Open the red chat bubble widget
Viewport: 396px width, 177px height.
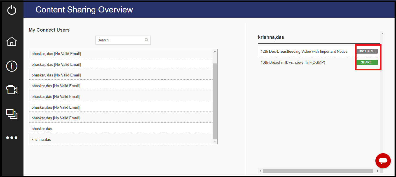pos(383,160)
